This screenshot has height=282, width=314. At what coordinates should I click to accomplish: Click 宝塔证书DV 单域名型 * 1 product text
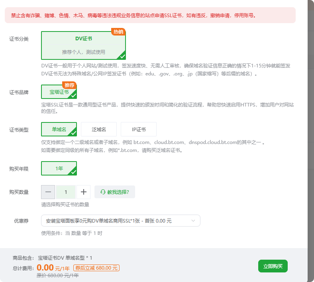(x=65, y=258)
